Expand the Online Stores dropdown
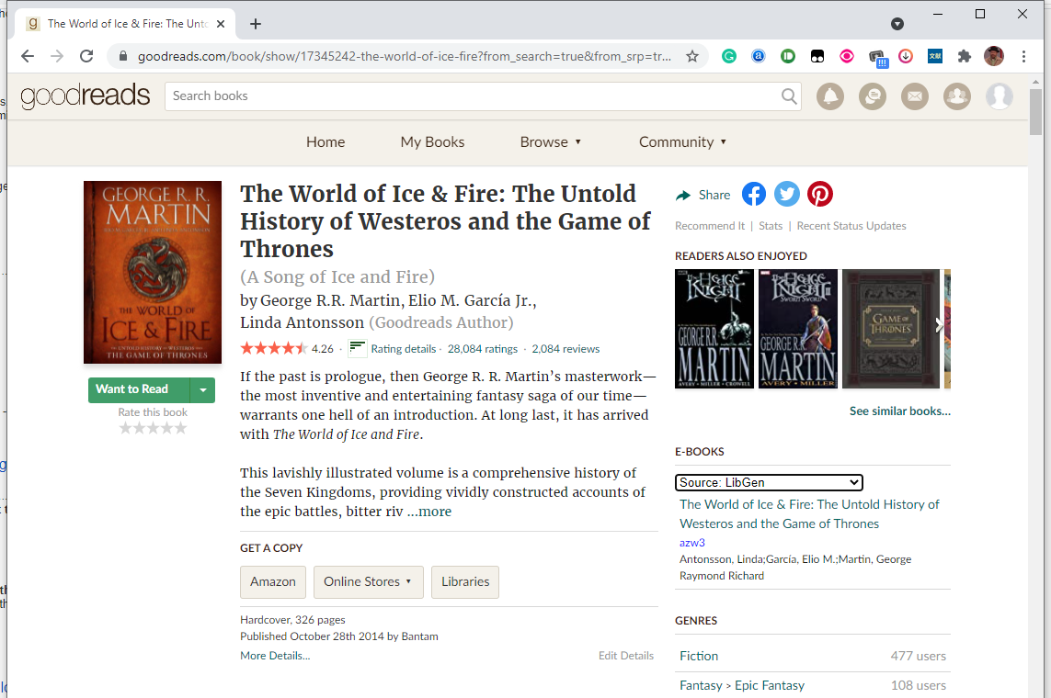 click(x=368, y=582)
